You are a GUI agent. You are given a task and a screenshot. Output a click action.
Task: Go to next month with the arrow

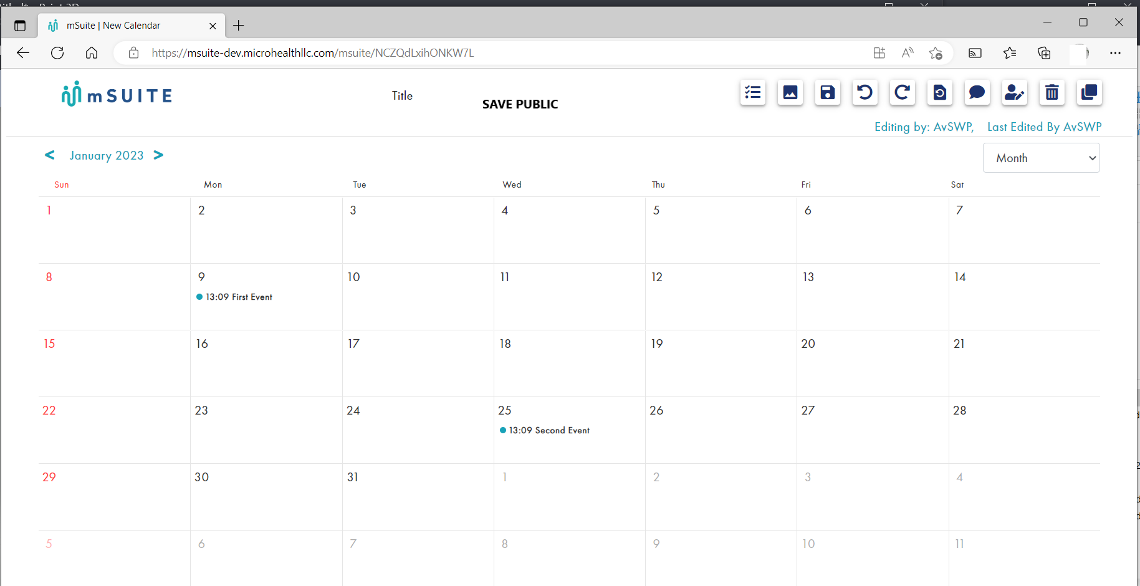point(159,155)
